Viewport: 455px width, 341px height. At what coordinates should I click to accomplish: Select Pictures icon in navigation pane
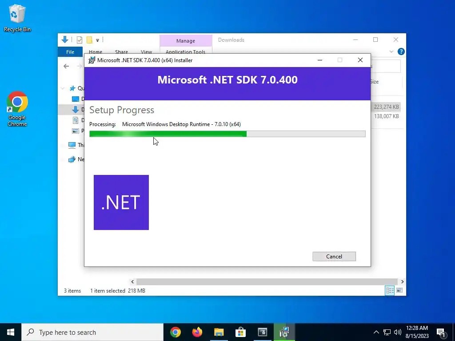(76, 131)
